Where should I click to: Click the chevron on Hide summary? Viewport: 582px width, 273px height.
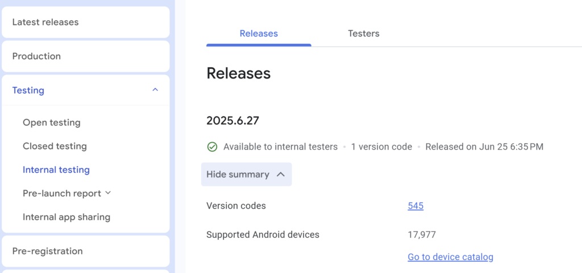click(280, 175)
